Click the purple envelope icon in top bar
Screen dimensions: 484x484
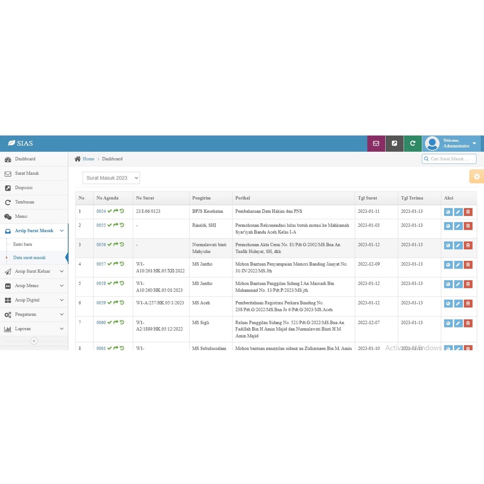click(376, 144)
